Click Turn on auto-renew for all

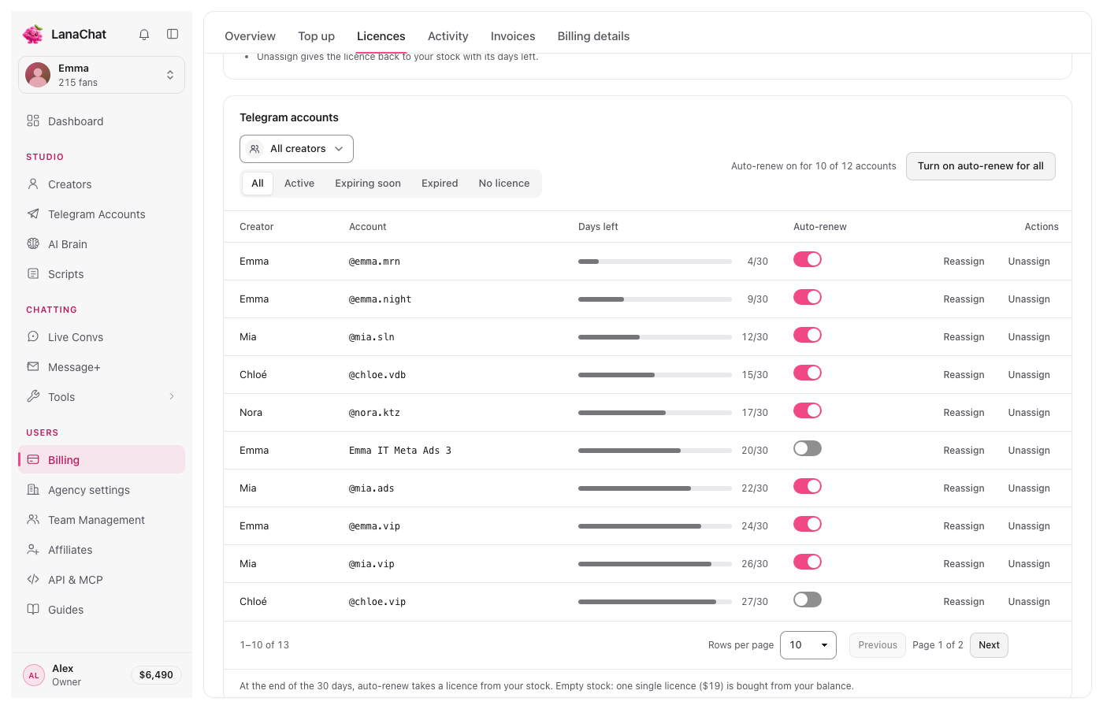(x=981, y=166)
